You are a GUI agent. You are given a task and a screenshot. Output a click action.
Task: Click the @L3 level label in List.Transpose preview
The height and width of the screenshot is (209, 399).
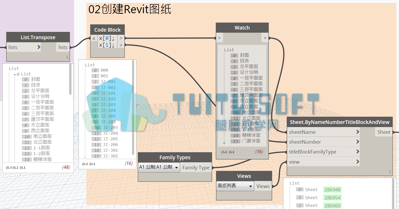pyautogui.click(x=9, y=168)
